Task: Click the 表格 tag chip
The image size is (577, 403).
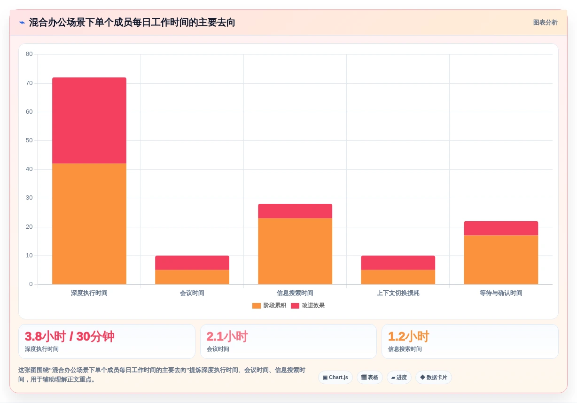Action: (370, 377)
